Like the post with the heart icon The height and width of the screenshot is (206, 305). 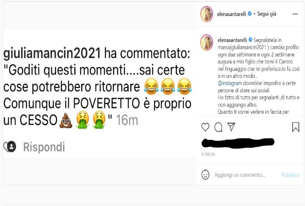tap(205, 127)
